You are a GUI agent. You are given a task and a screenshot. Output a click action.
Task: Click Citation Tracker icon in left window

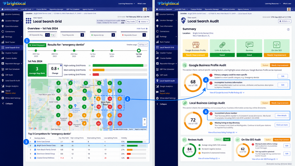click(3, 53)
